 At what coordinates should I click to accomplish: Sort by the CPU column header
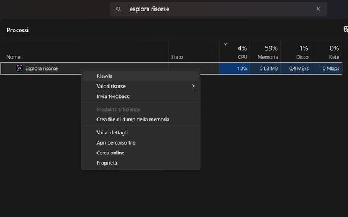(x=234, y=51)
